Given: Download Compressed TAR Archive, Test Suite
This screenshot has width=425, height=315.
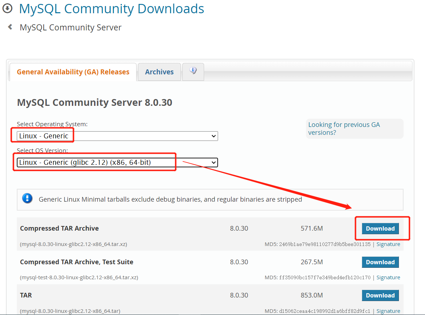Looking at the screenshot, I should [380, 262].
